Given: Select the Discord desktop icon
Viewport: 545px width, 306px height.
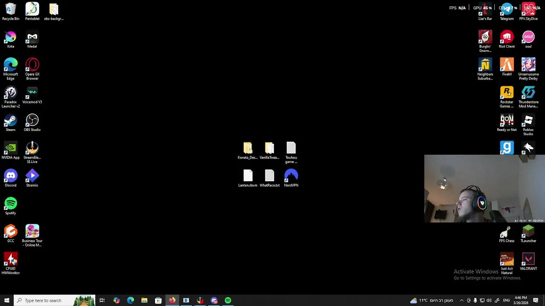Looking at the screenshot, I should pyautogui.click(x=11, y=178).
